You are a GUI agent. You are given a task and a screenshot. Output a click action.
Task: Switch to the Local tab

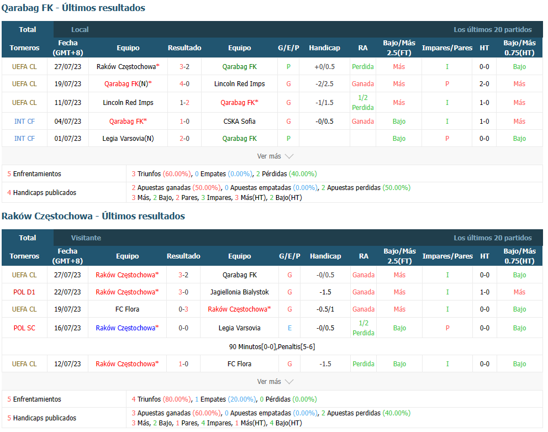(x=80, y=30)
